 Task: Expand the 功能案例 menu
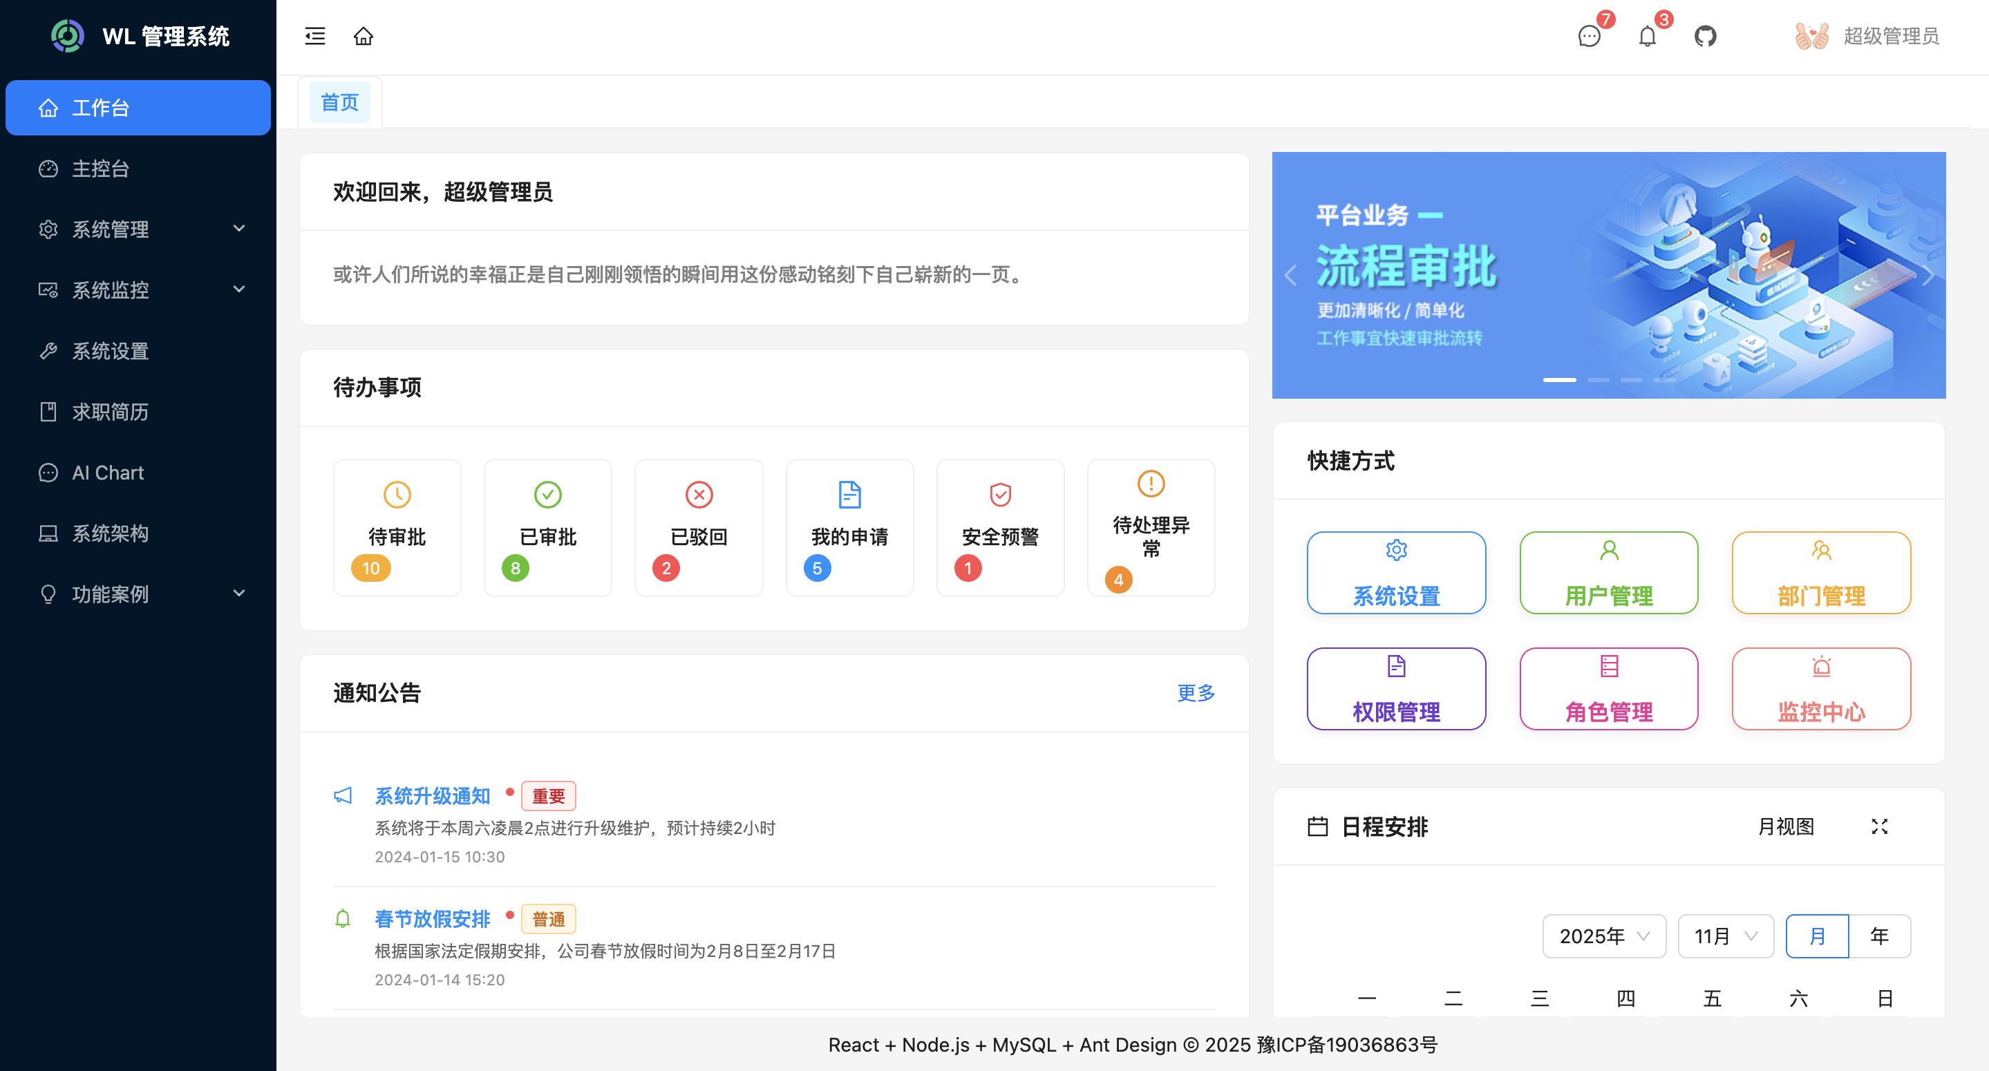click(x=111, y=594)
